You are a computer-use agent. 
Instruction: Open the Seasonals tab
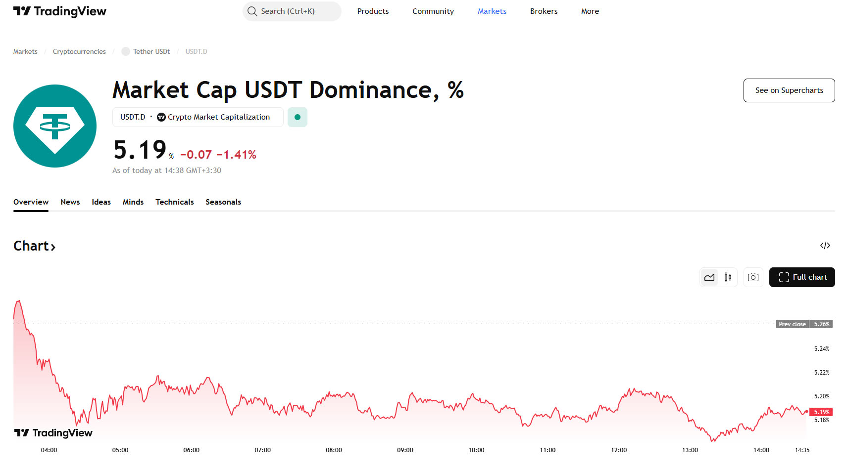coord(223,202)
